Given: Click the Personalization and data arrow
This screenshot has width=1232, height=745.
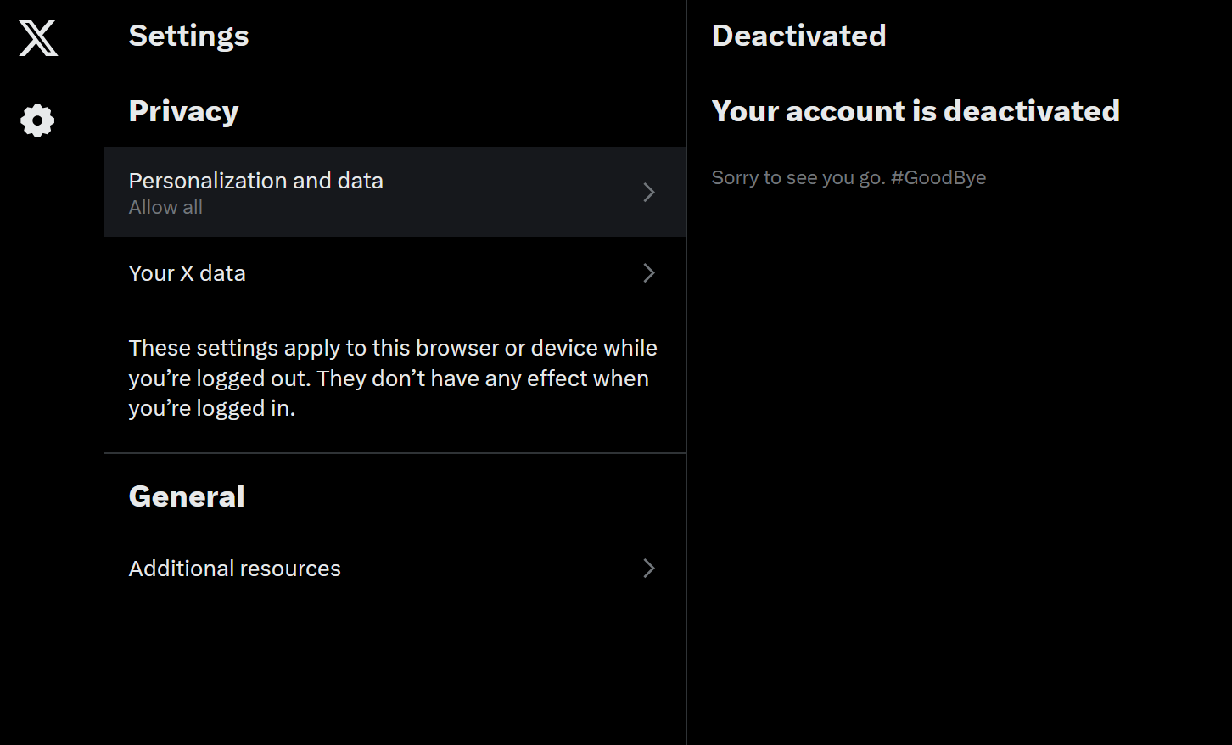Looking at the screenshot, I should [x=648, y=193].
